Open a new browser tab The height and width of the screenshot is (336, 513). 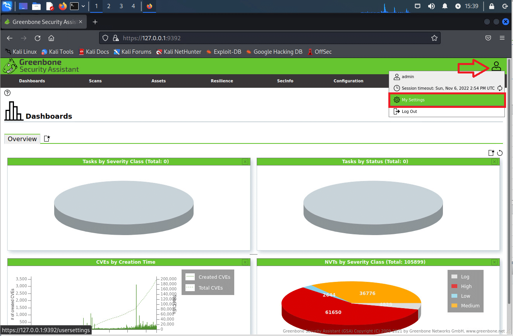tap(95, 22)
